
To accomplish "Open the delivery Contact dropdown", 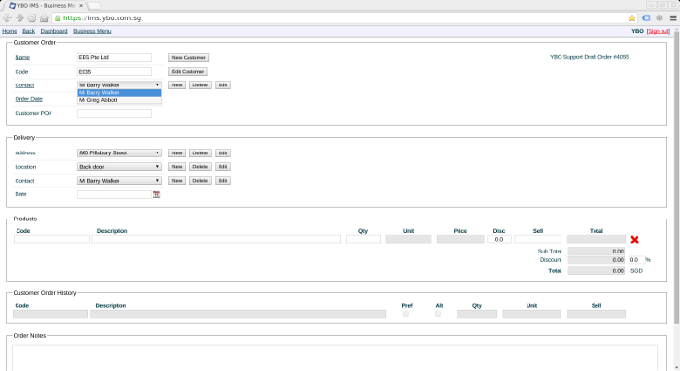I will [x=119, y=181].
